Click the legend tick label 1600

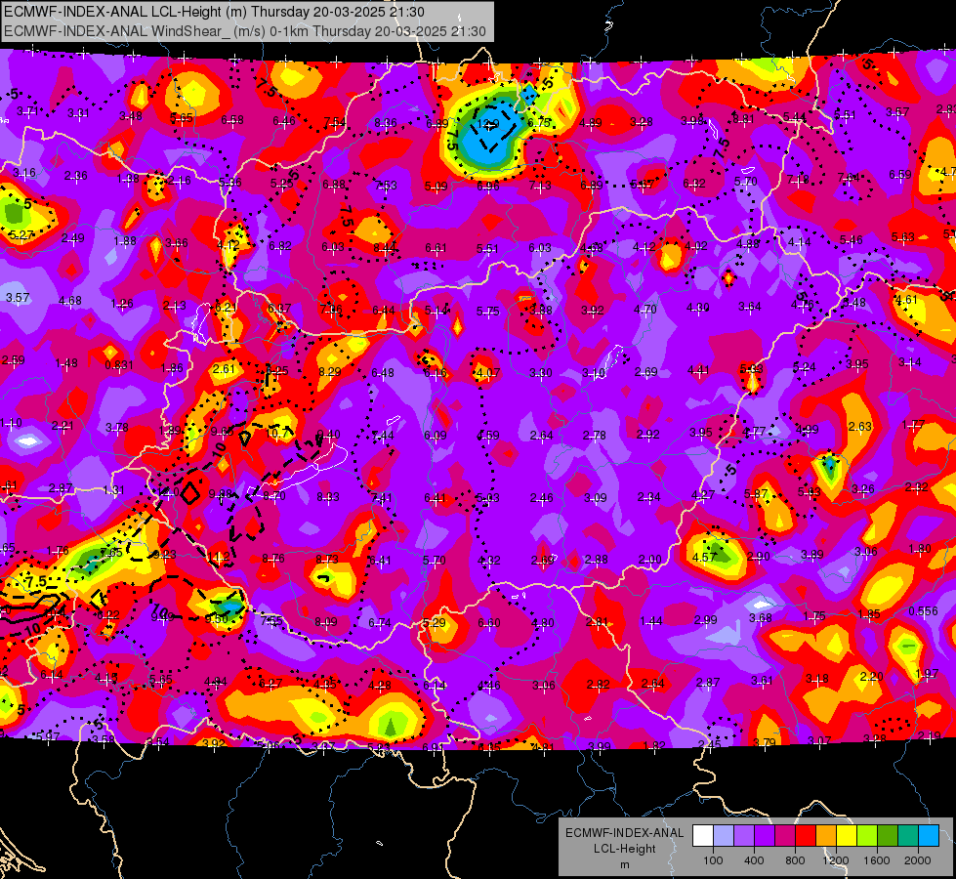[x=877, y=860]
